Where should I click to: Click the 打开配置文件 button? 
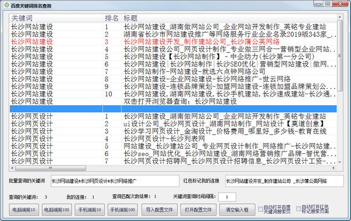coord(198,210)
